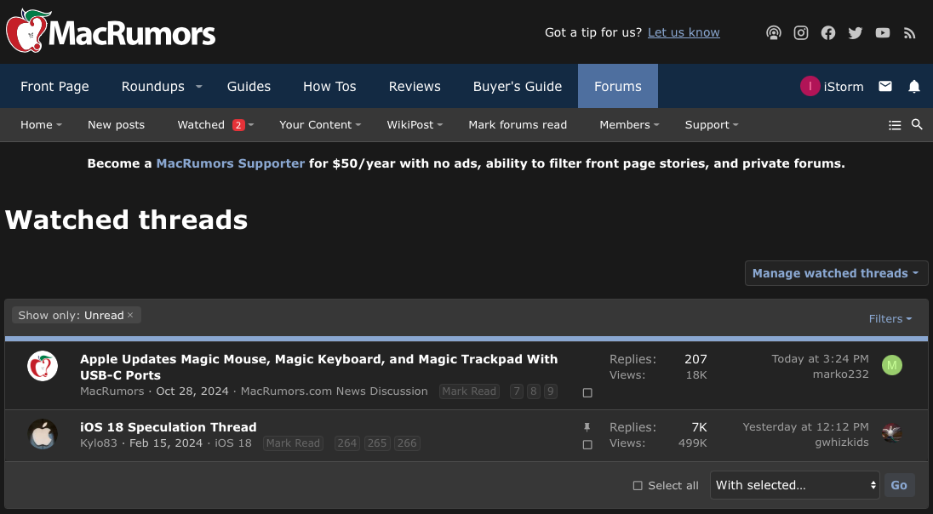933x514 pixels.
Task: Open the iOS 18 forum link
Action: point(233,443)
